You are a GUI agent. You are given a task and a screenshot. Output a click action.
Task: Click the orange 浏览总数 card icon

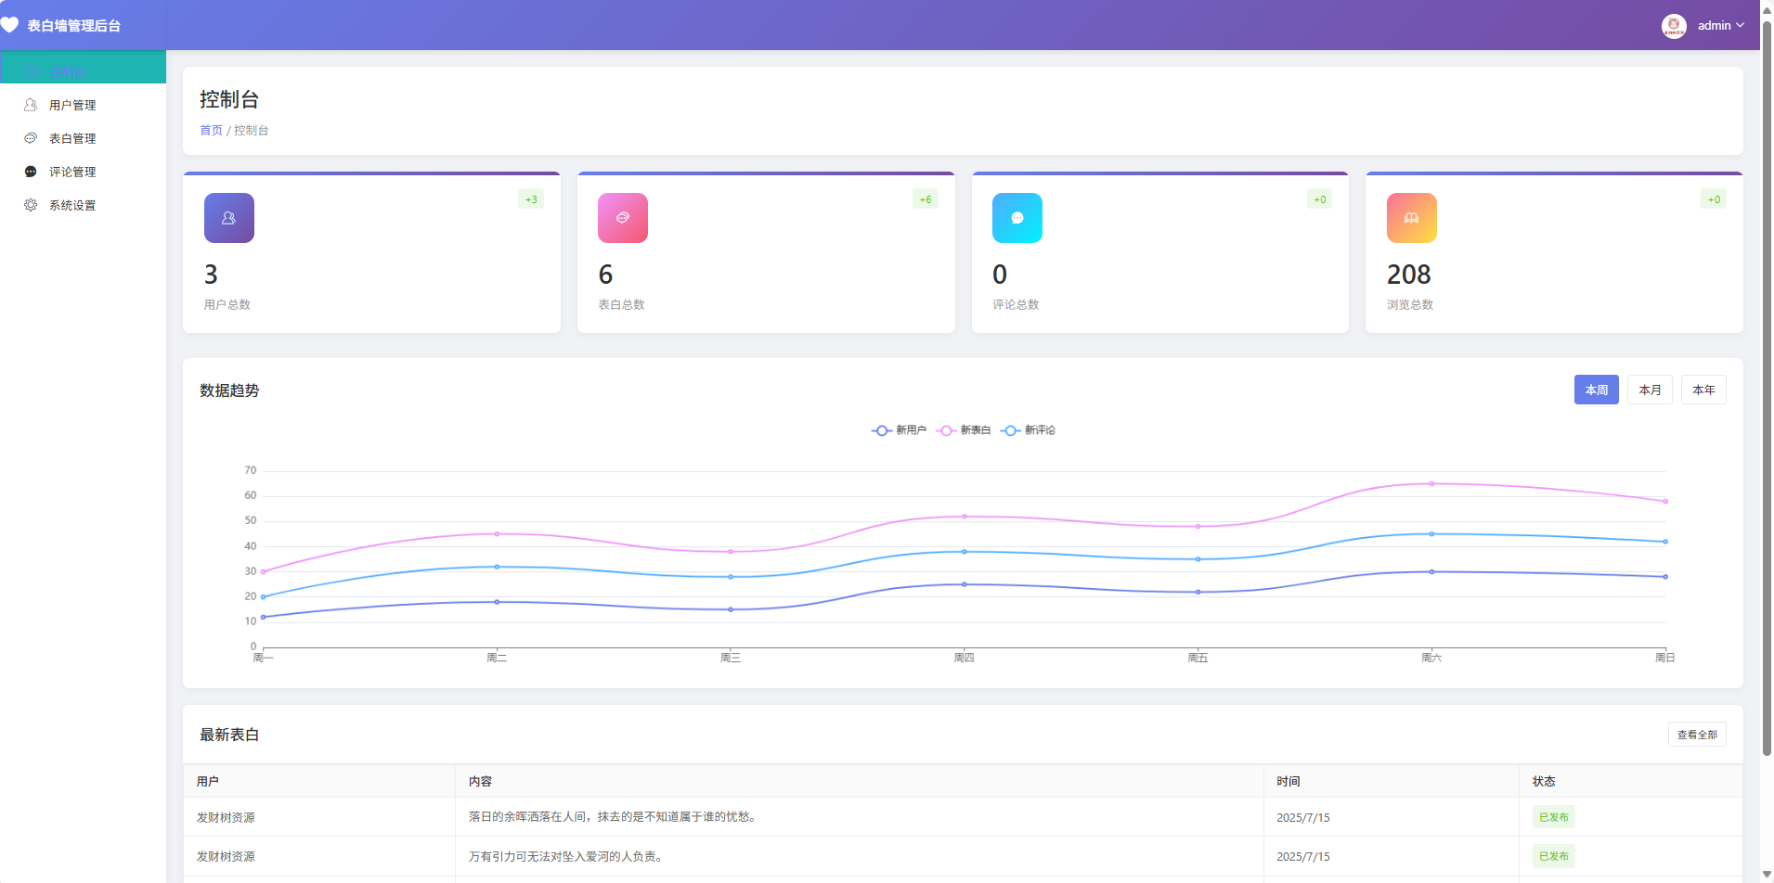(x=1411, y=218)
